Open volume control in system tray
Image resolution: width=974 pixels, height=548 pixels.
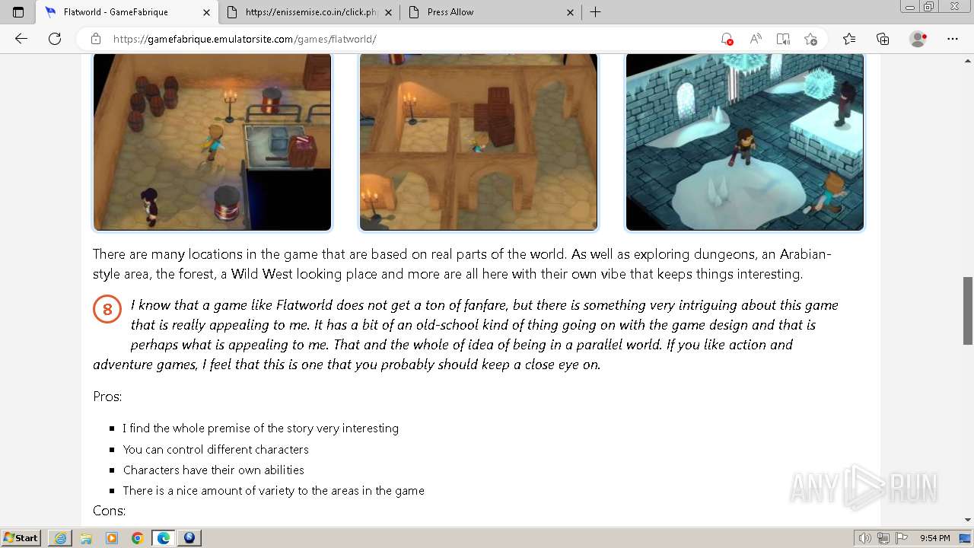point(865,538)
